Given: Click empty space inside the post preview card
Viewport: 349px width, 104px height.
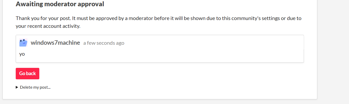Looking at the screenshot, I should [183, 55].
